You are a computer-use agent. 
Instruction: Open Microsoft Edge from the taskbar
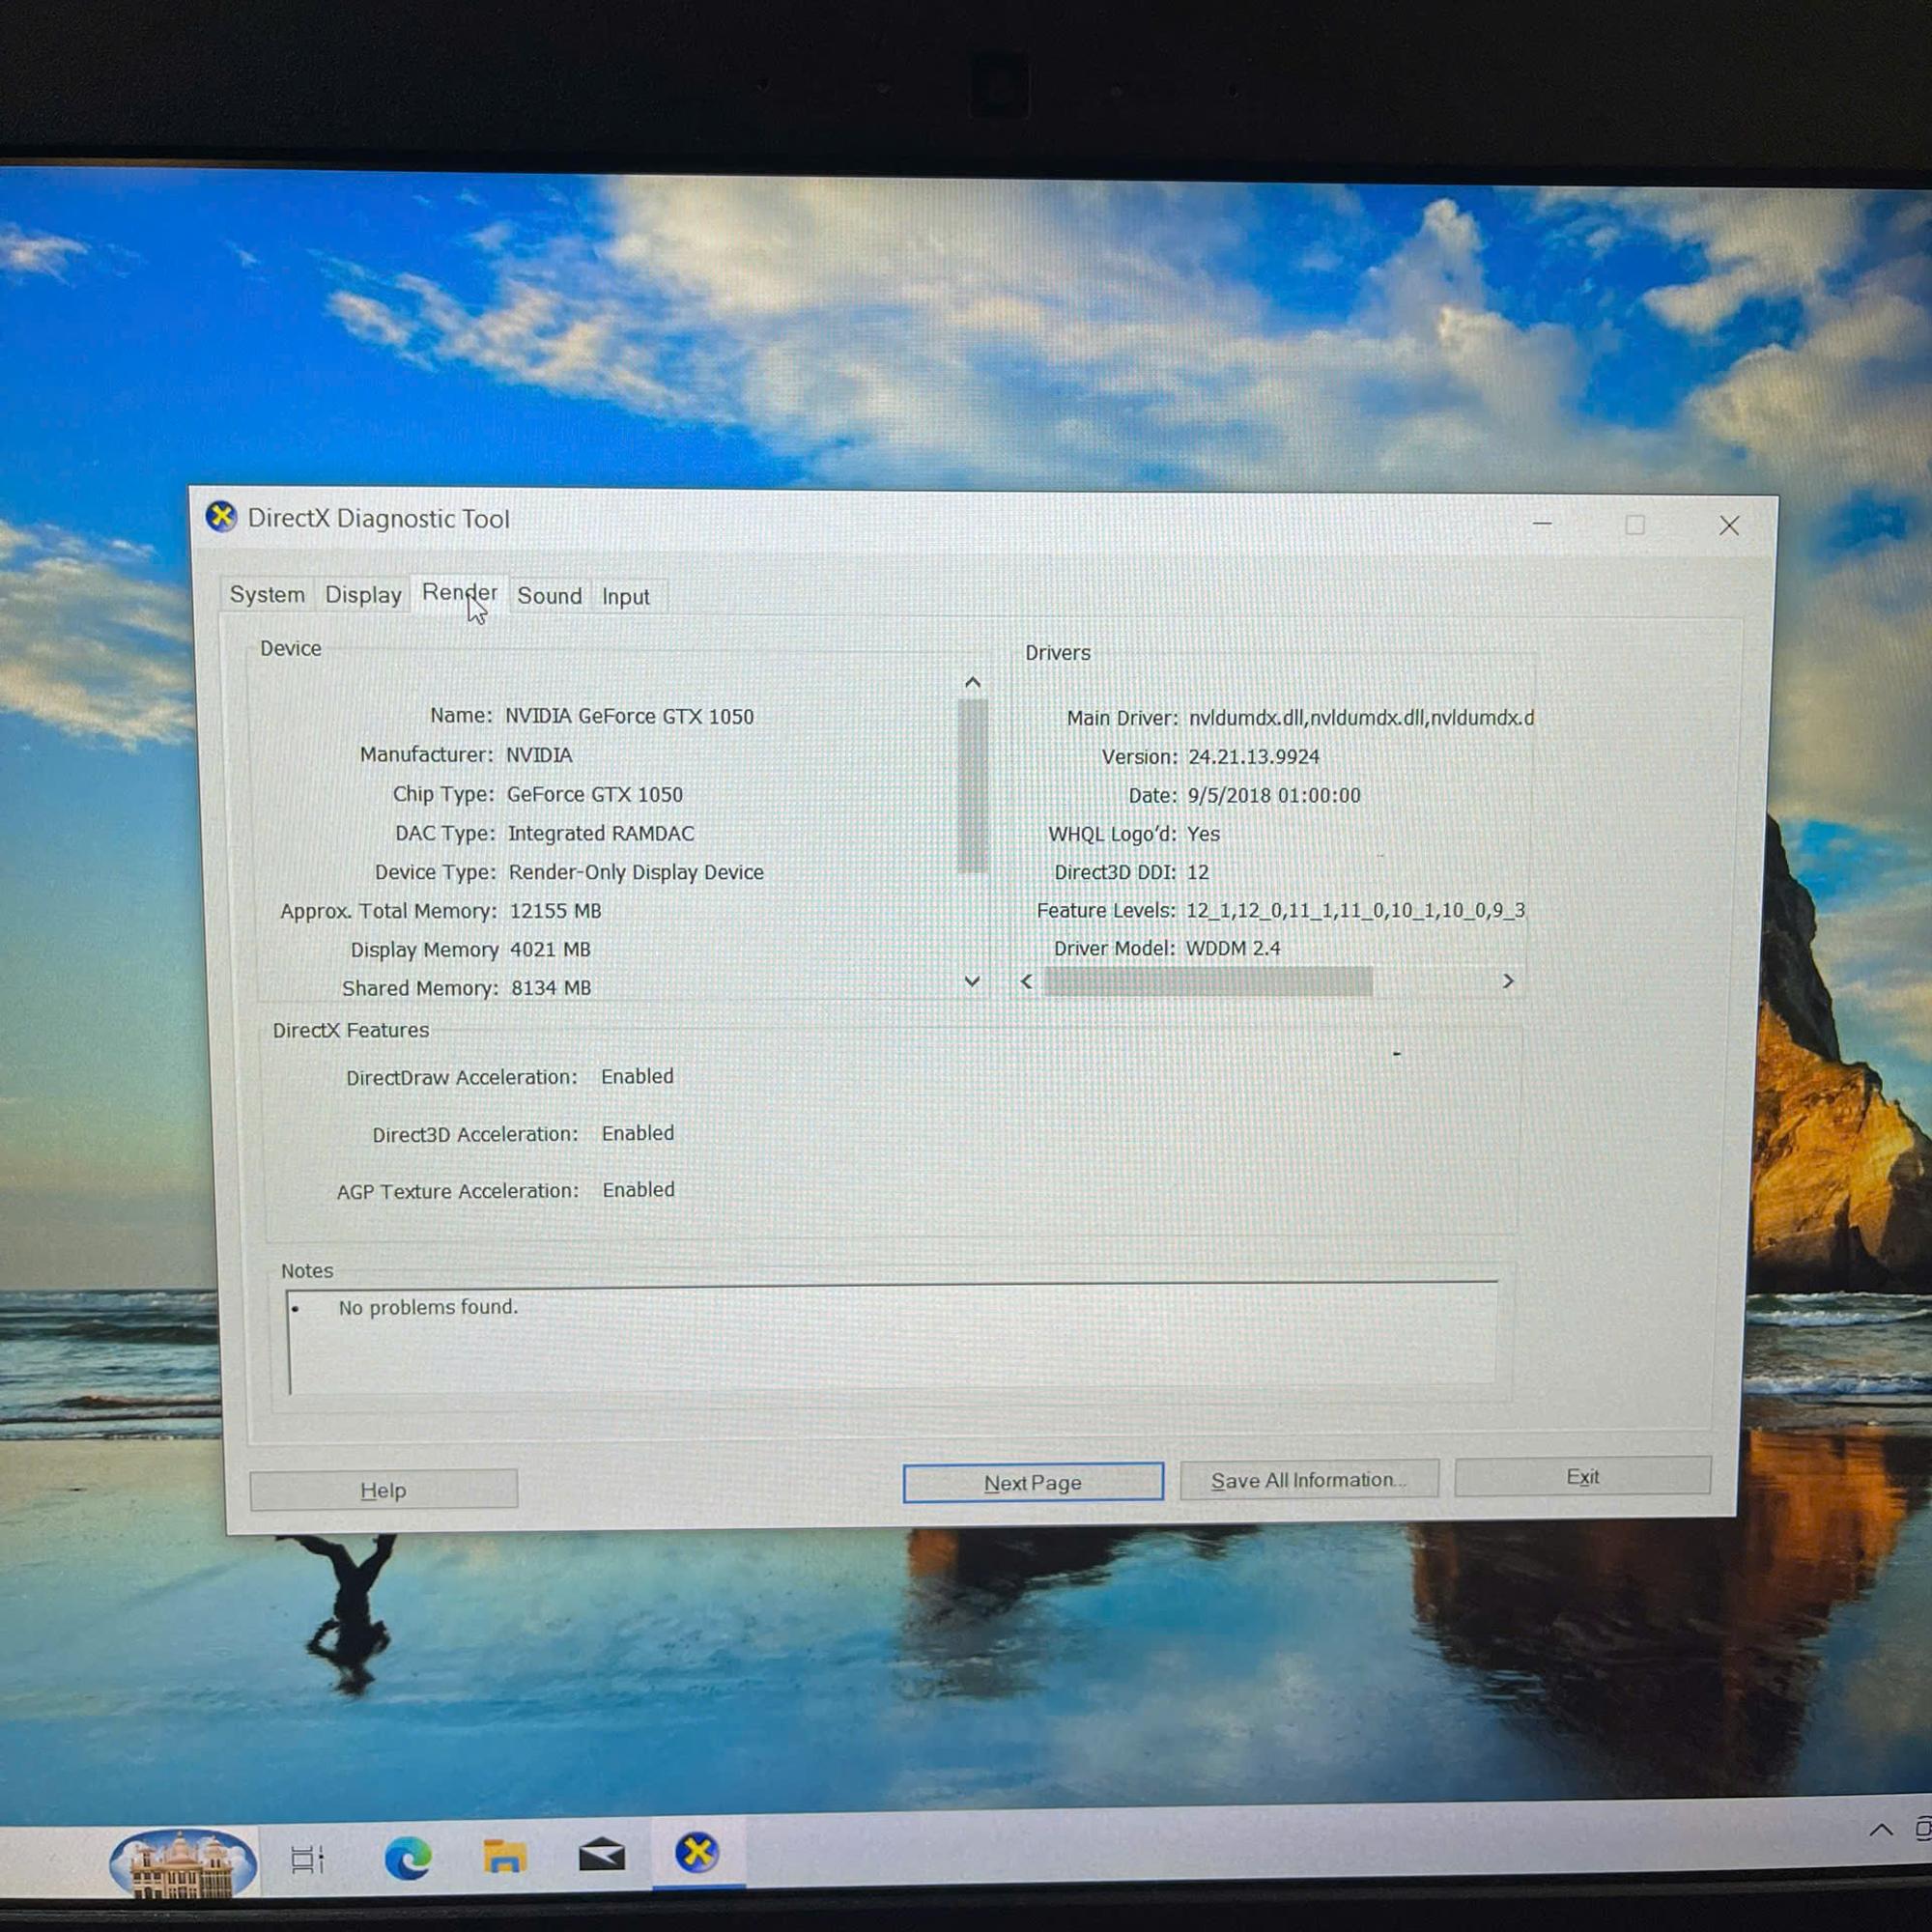tap(408, 1857)
